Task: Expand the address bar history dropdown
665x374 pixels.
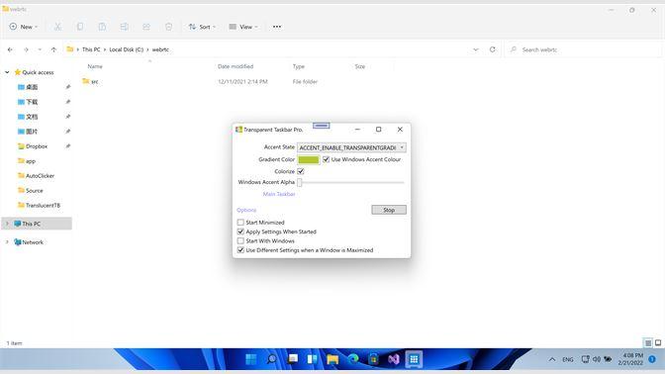Action: (476, 49)
